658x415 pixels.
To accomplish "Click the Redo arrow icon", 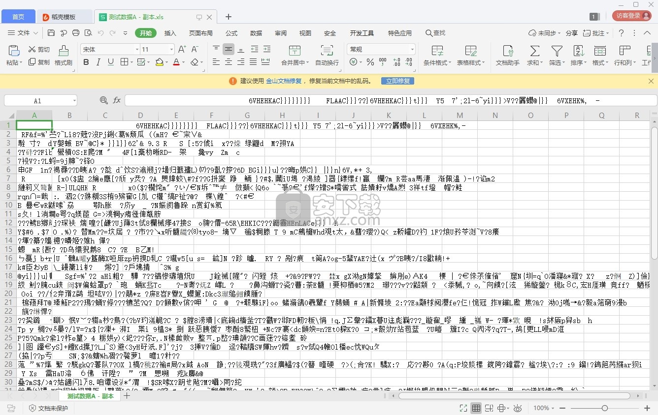I will (113, 33).
